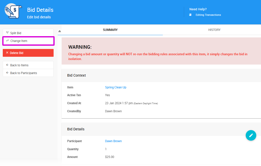261x166 pixels.
Task: Click the Need Help? heading
Action: (x=198, y=9)
